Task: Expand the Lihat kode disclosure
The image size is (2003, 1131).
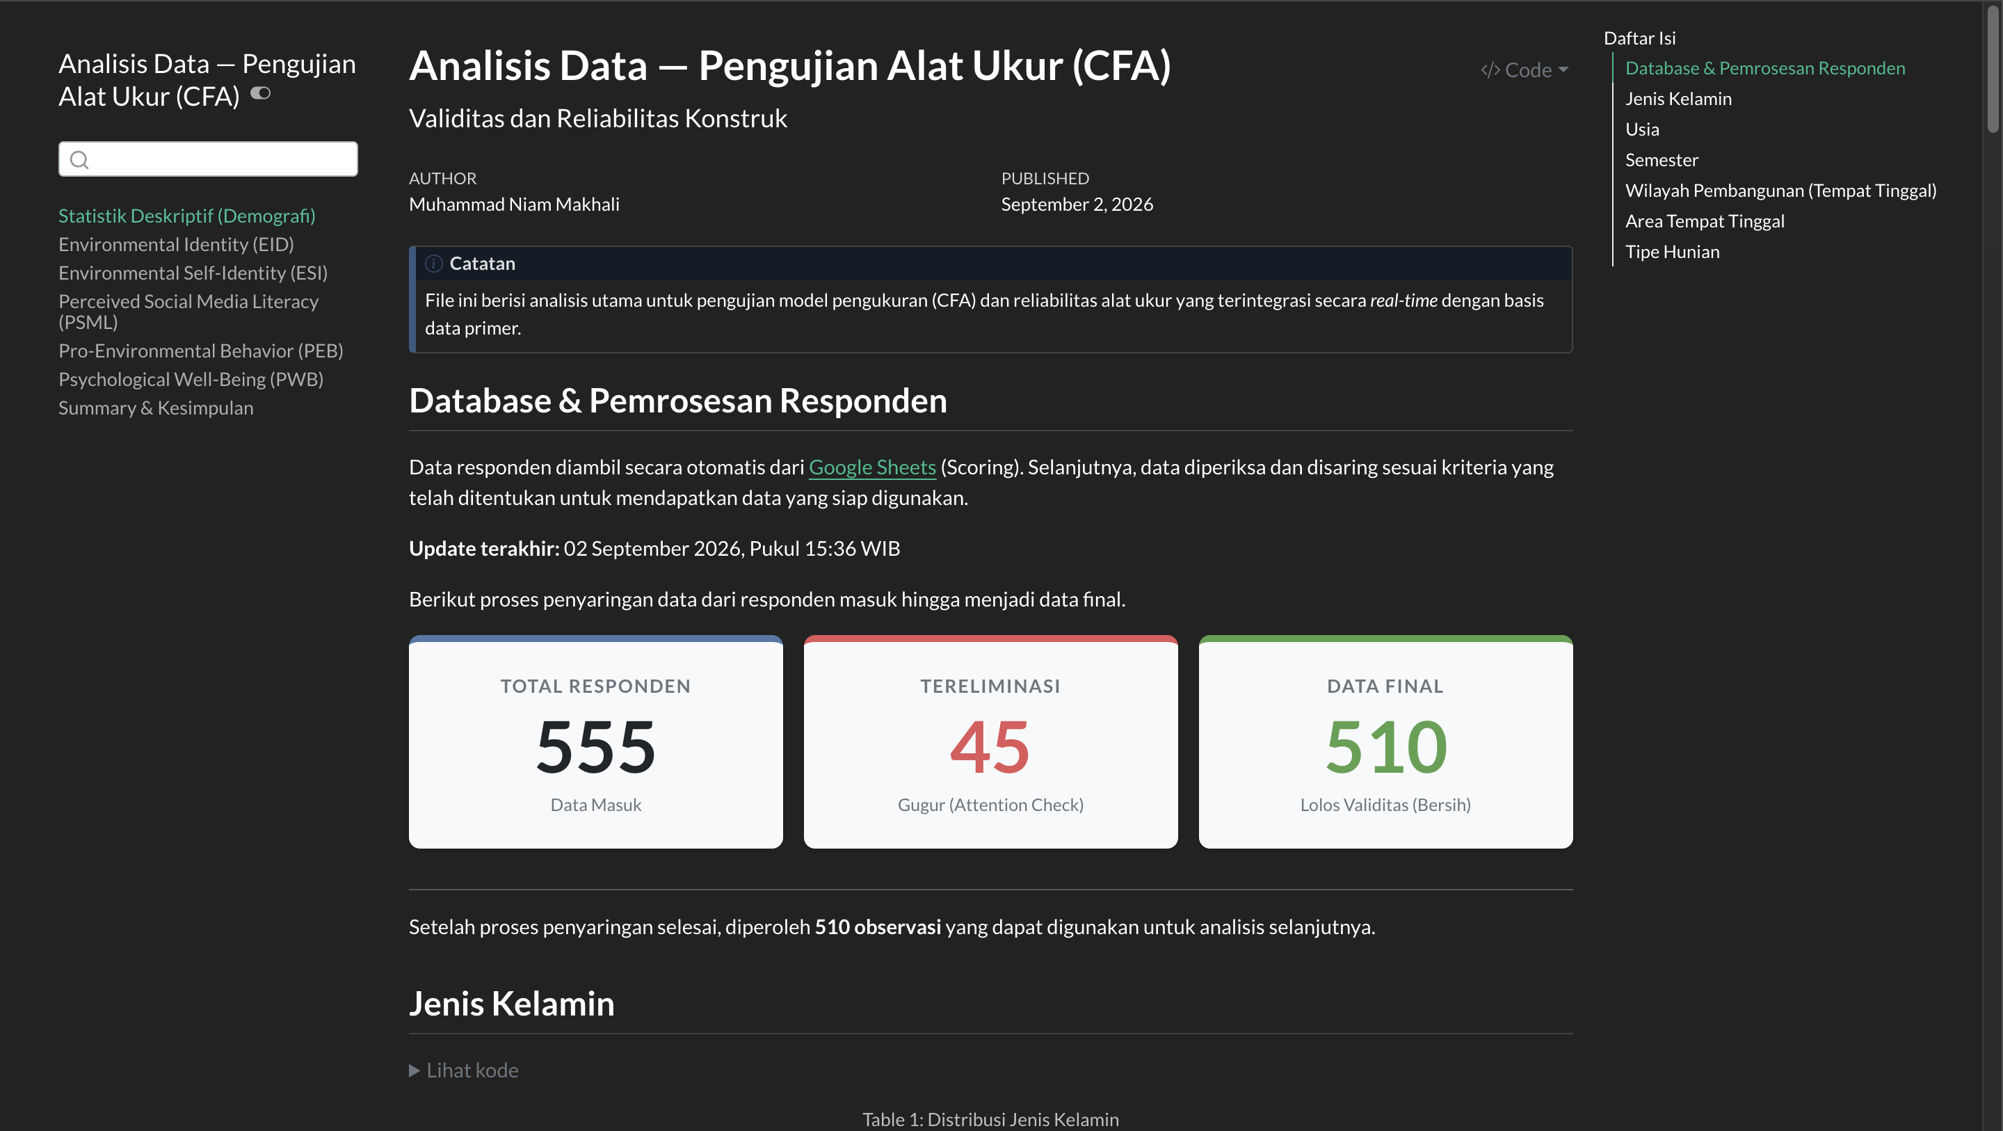Action: (463, 1070)
